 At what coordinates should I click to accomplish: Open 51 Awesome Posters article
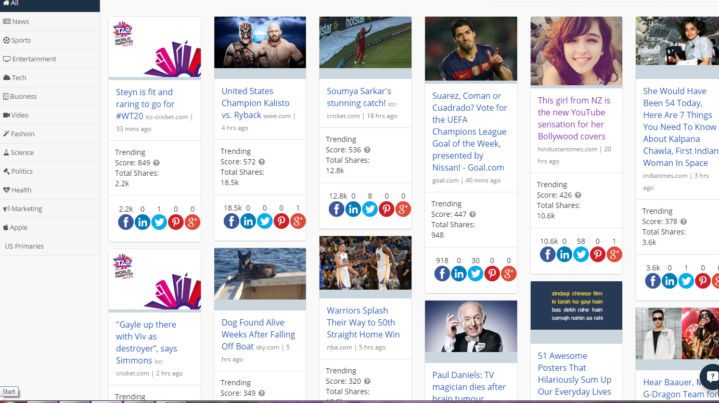pyautogui.click(x=574, y=373)
